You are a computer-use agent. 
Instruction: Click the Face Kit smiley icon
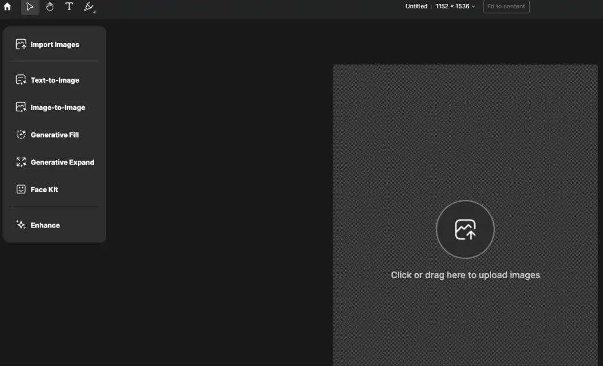tap(21, 189)
